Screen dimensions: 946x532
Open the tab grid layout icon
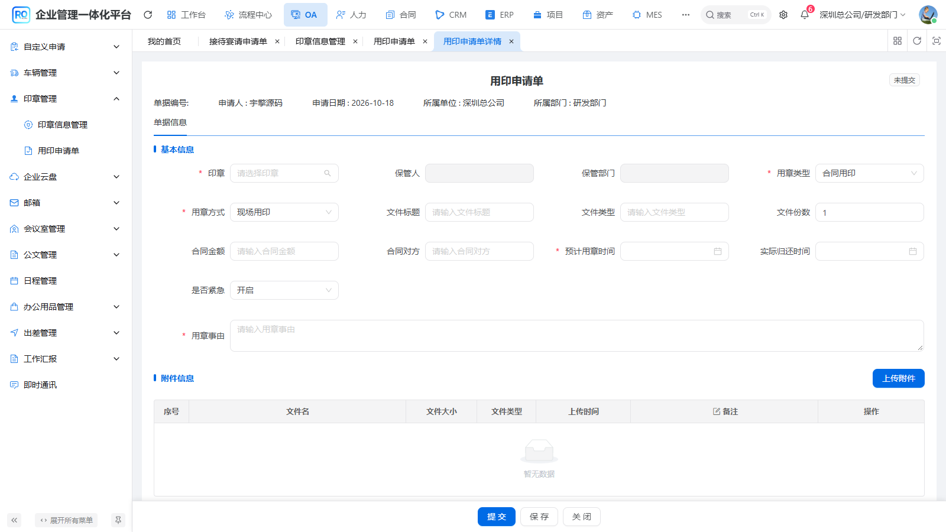pyautogui.click(x=898, y=41)
